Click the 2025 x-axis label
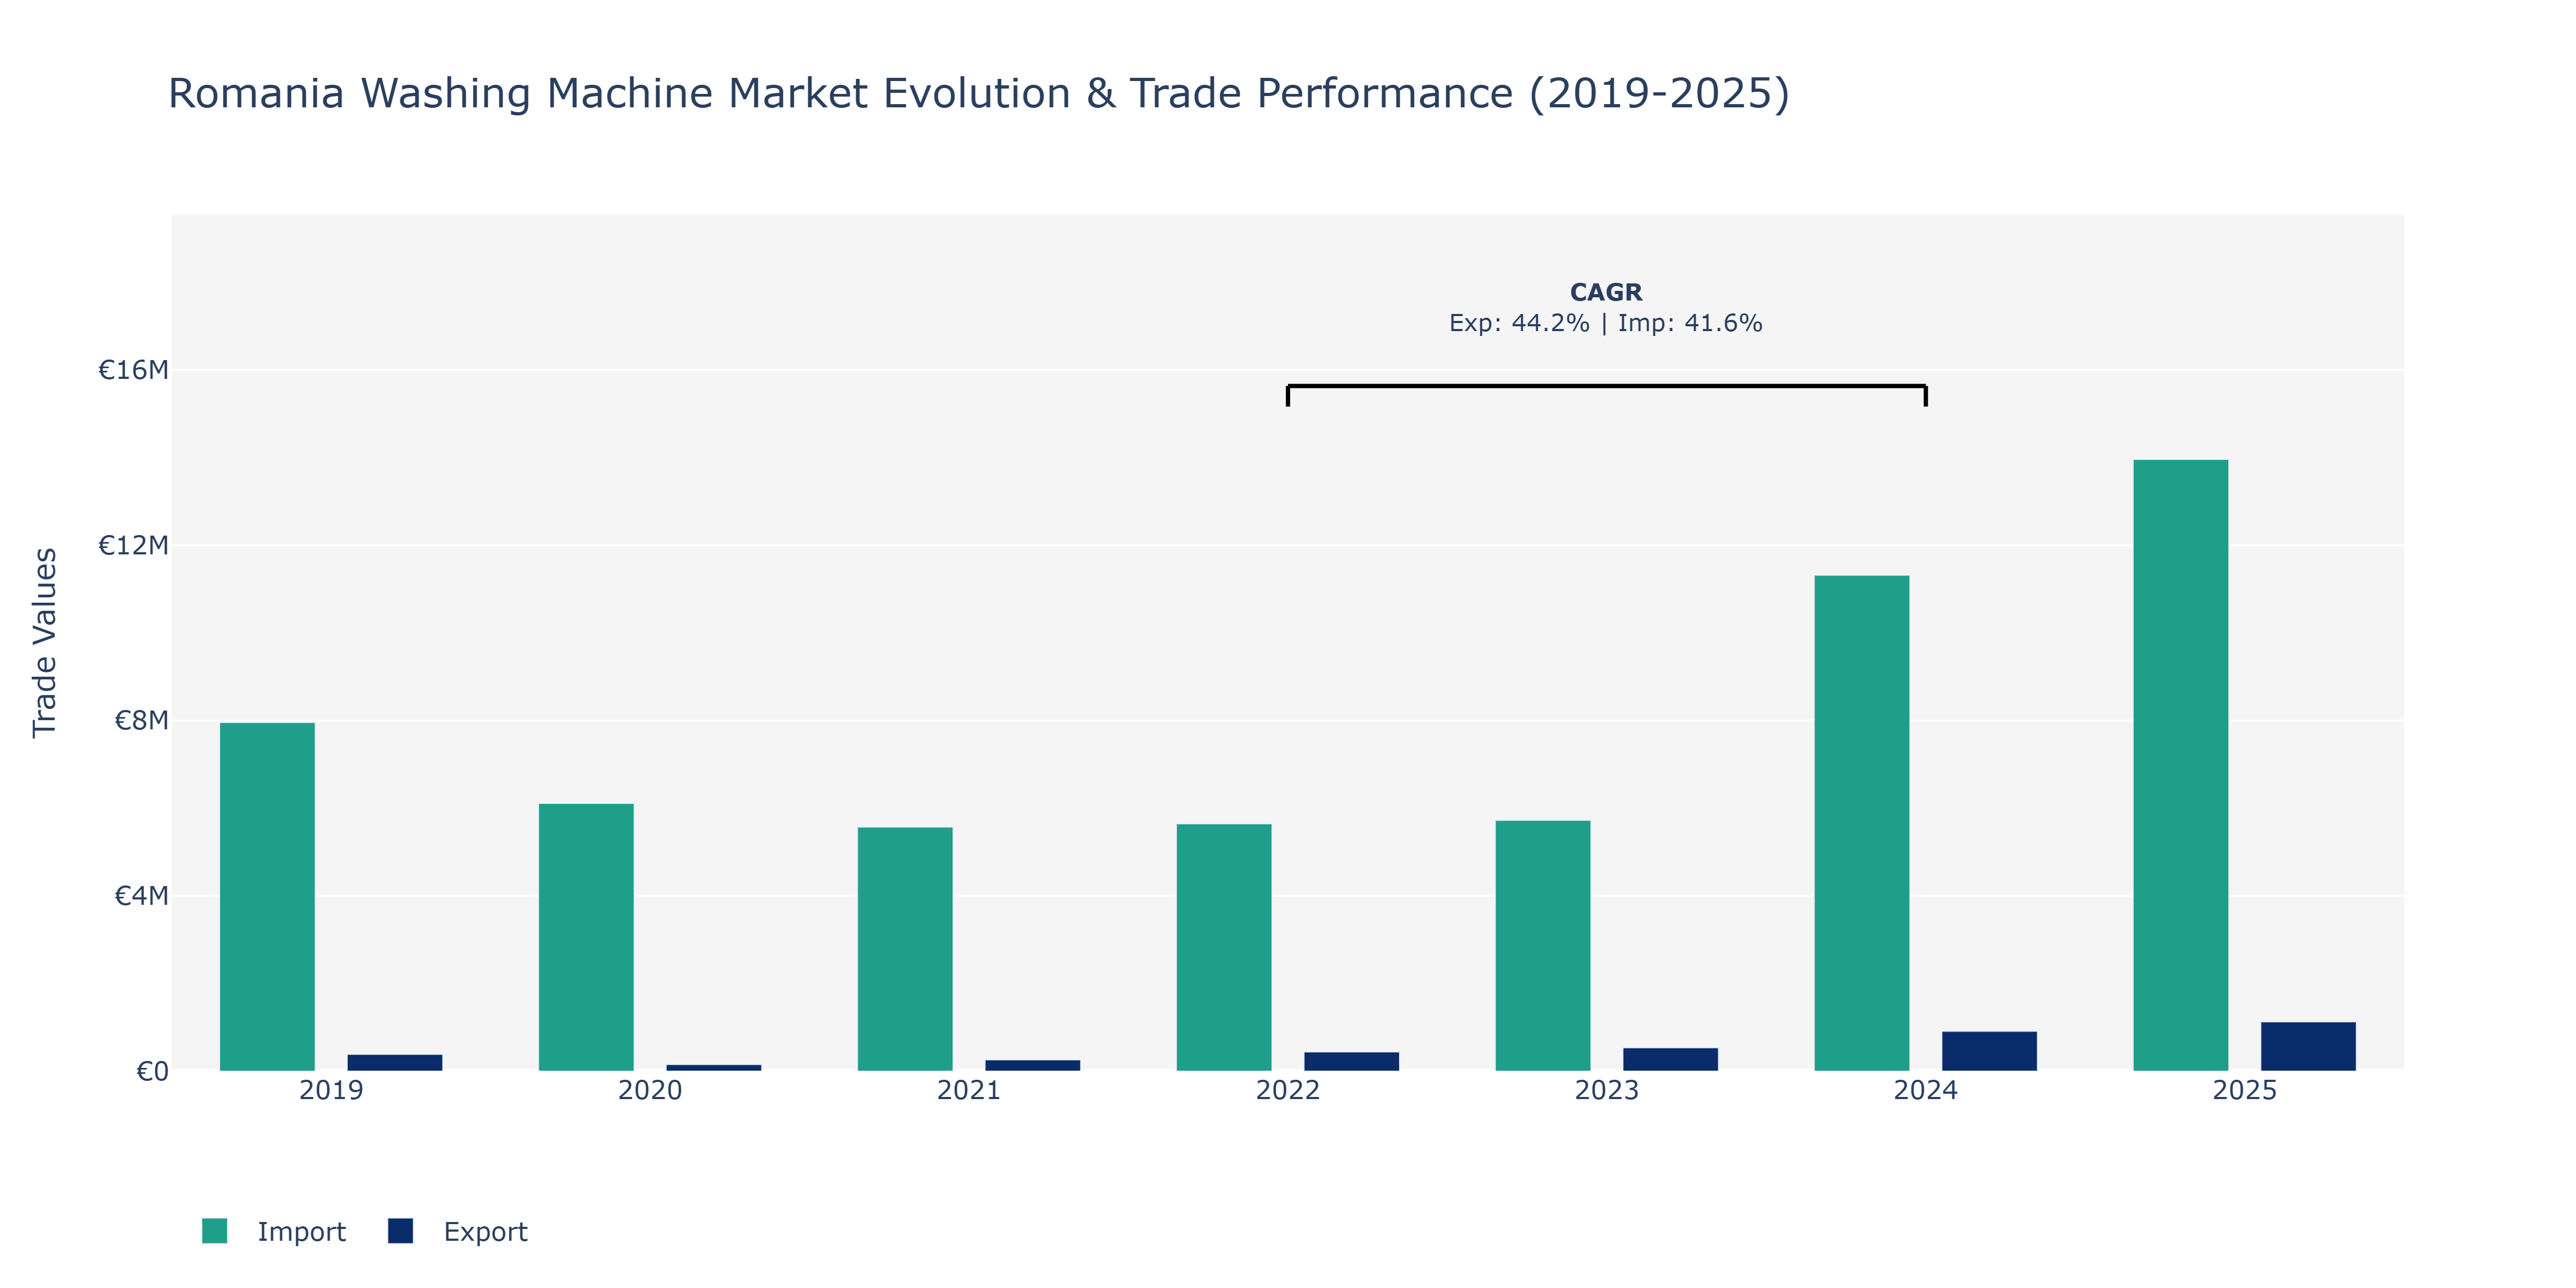This screenshot has height=1288, width=2576. click(2245, 1090)
